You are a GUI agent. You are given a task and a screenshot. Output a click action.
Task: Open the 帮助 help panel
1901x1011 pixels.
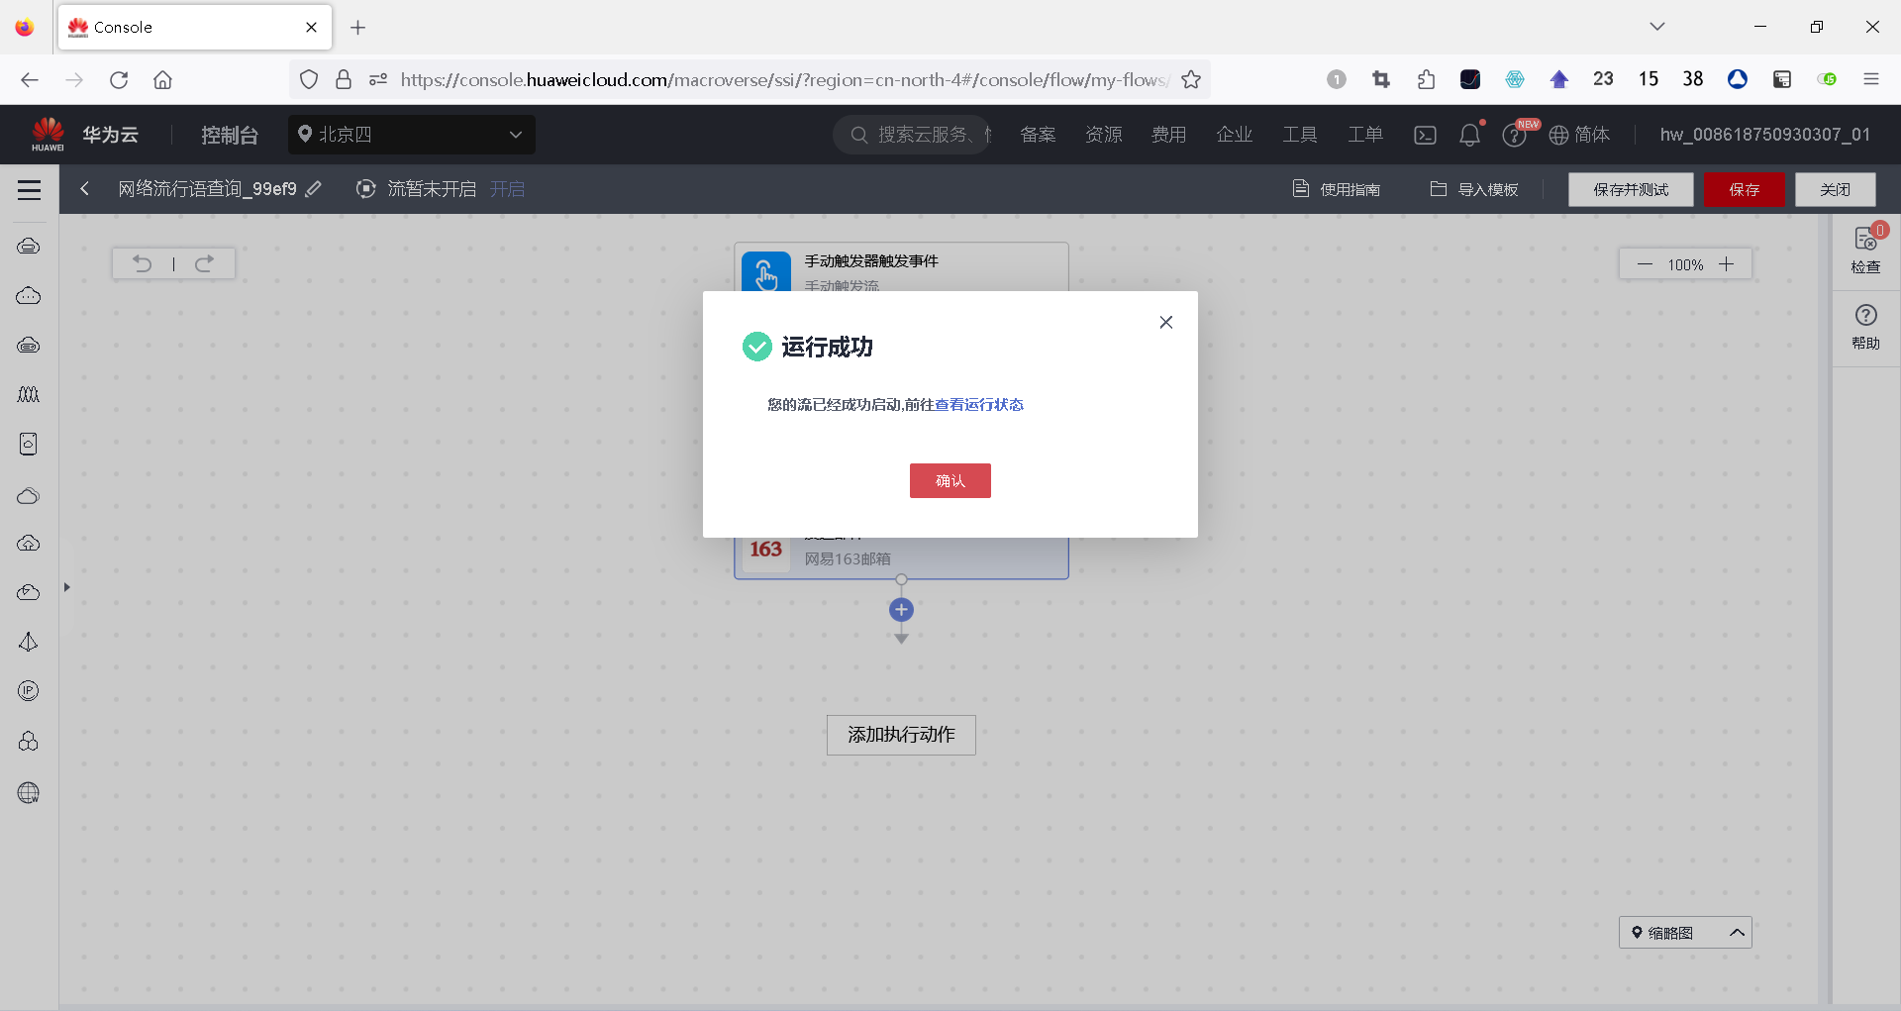tap(1866, 328)
